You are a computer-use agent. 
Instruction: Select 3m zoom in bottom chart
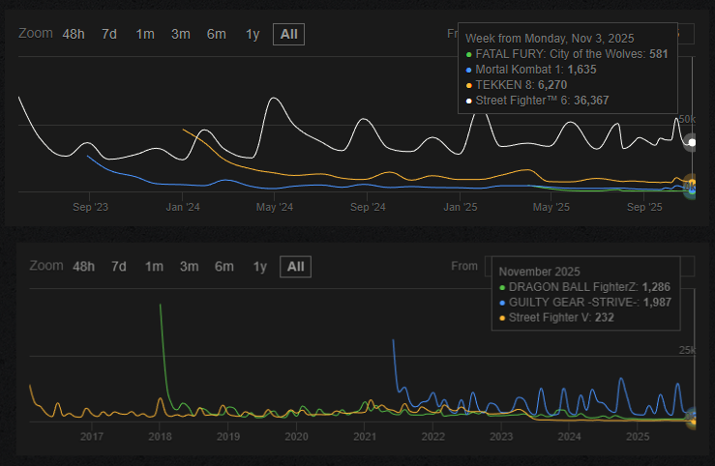pyautogui.click(x=189, y=267)
